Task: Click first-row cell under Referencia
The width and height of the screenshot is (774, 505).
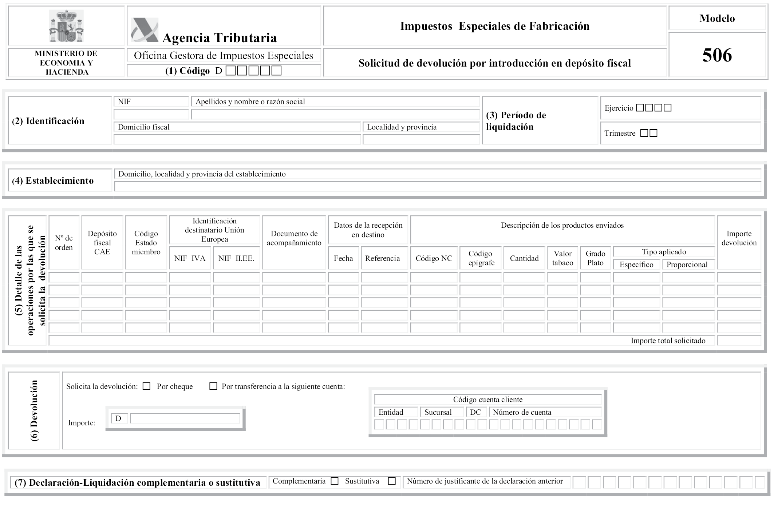Action: tap(384, 277)
